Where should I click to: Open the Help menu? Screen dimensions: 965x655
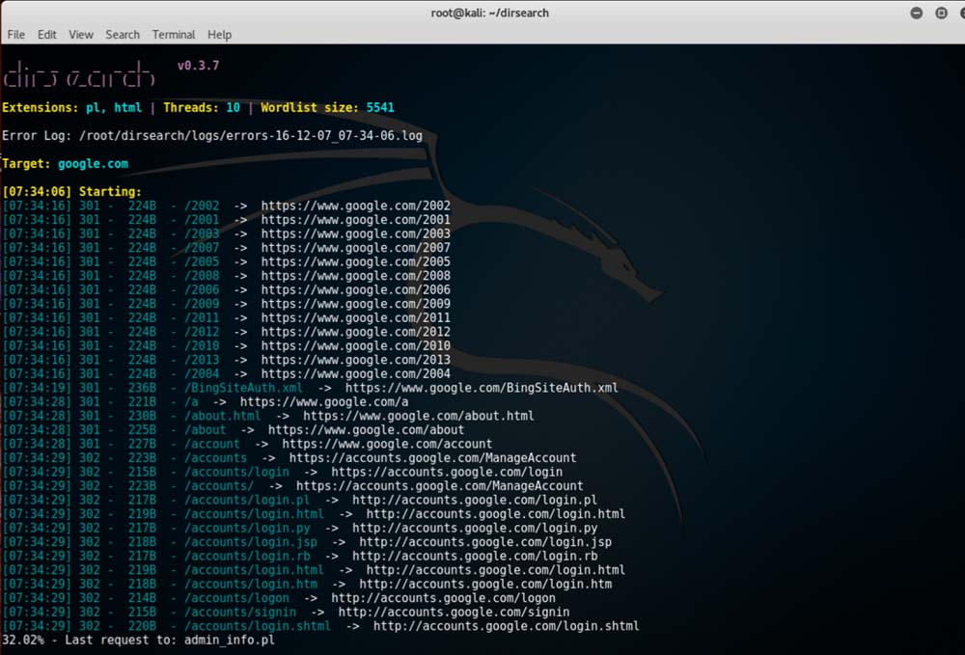tap(220, 35)
